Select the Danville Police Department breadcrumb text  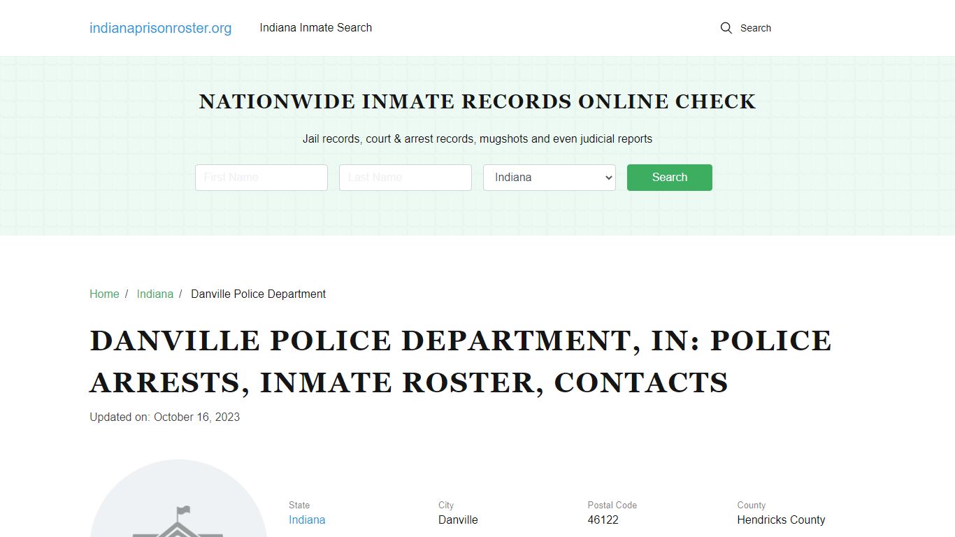[259, 294]
